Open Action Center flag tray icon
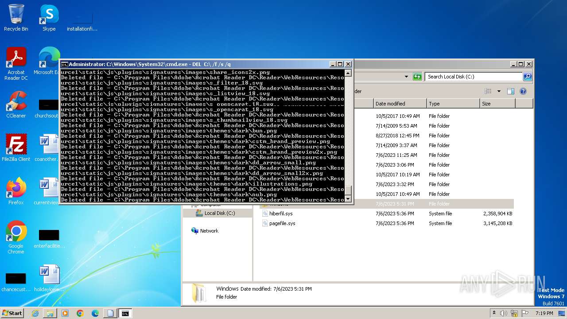The height and width of the screenshot is (319, 567). [524, 313]
